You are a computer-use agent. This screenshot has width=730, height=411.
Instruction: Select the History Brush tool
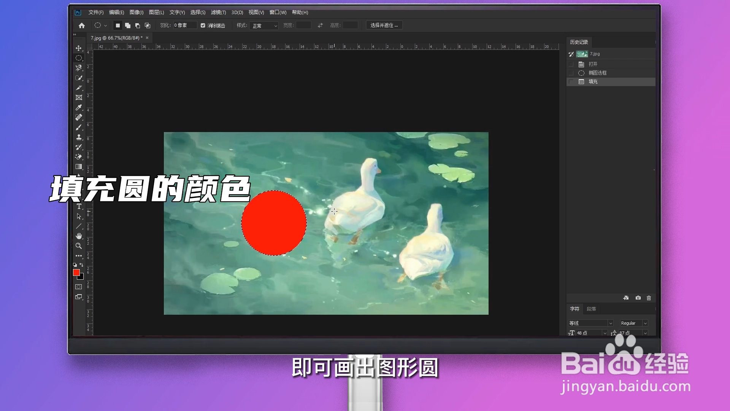(x=79, y=147)
